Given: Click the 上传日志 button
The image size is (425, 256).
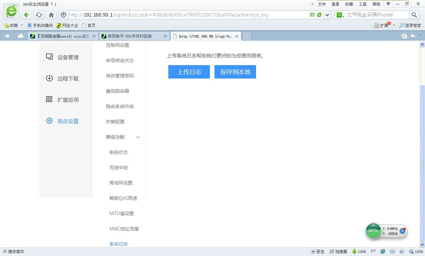Looking at the screenshot, I should pos(189,72).
